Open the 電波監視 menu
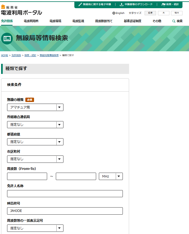Screen dimensions: 189x234 pos(78,21)
